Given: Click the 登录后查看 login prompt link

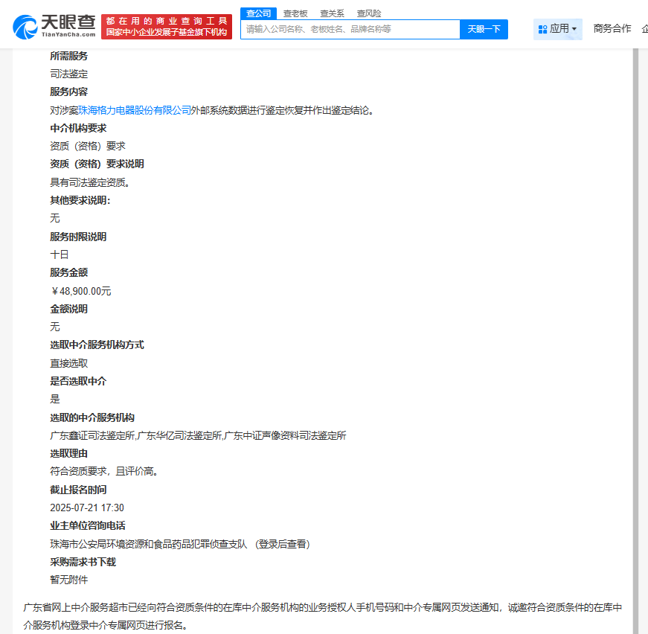Looking at the screenshot, I should pyautogui.click(x=283, y=544).
